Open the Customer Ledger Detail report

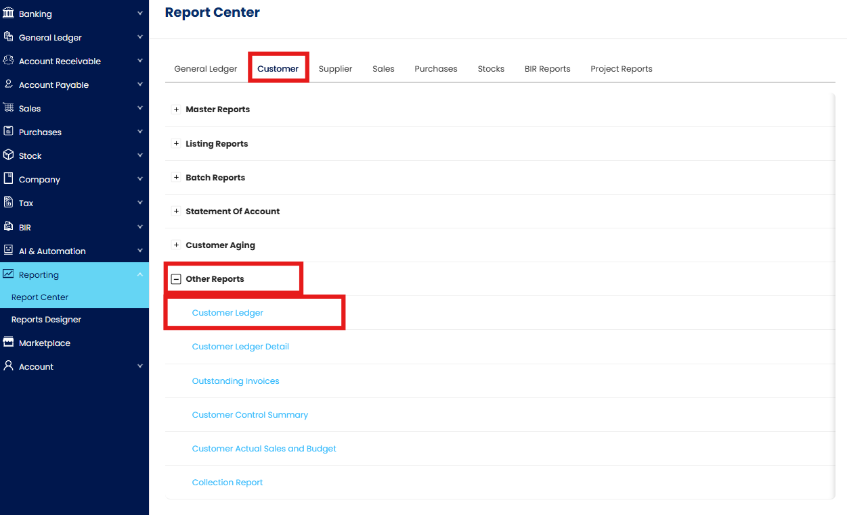pos(240,347)
